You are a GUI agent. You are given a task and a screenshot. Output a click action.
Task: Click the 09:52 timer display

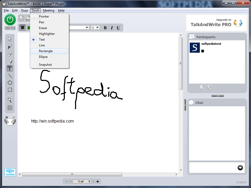[x=10, y=28]
